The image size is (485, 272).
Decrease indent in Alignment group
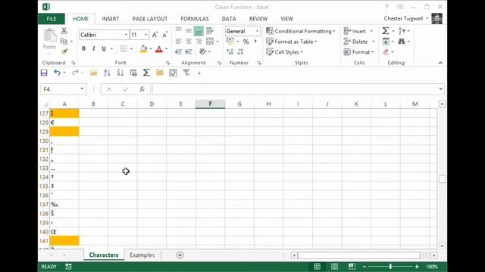[x=179, y=52]
